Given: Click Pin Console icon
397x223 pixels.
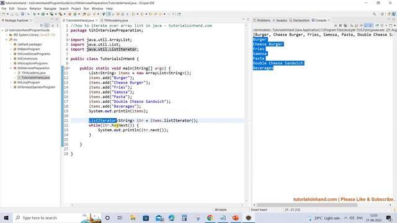Looking at the screenshot, I should [377, 25].
